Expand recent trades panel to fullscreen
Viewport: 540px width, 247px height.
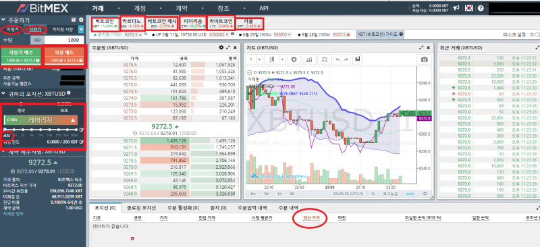point(537,47)
